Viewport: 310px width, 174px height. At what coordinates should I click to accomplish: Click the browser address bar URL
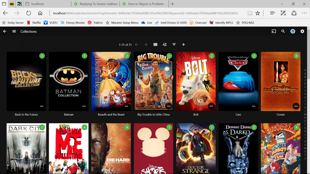pyautogui.click(x=145, y=13)
